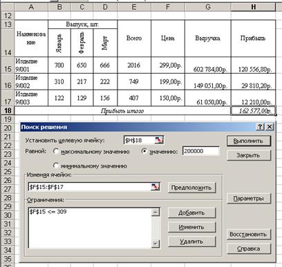
Task: Select column G header
Action: [208, 7]
